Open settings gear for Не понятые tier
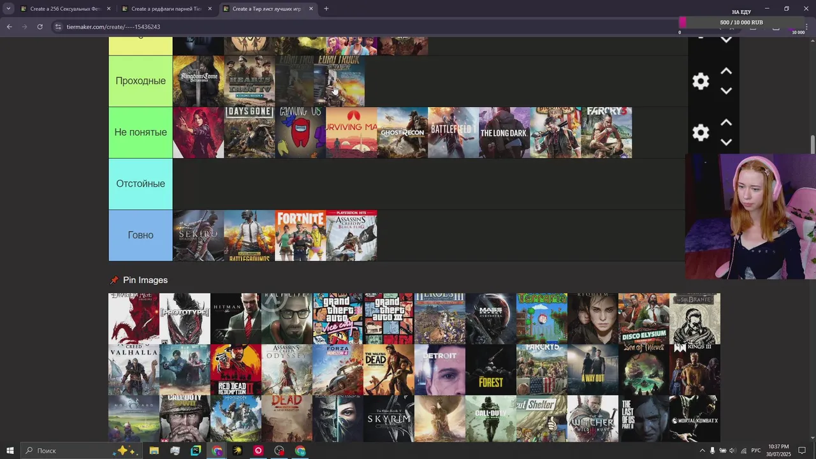Screen dimensions: 816x459 click(x=701, y=133)
